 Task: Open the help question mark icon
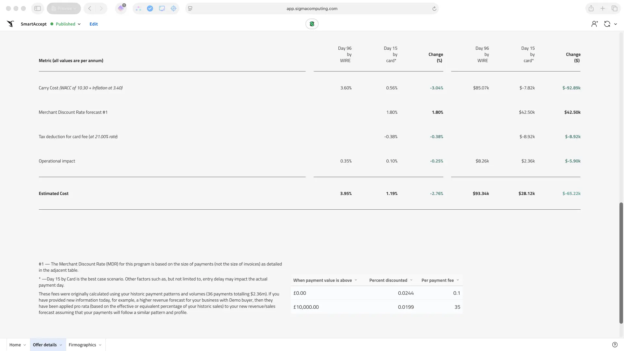tap(615, 345)
